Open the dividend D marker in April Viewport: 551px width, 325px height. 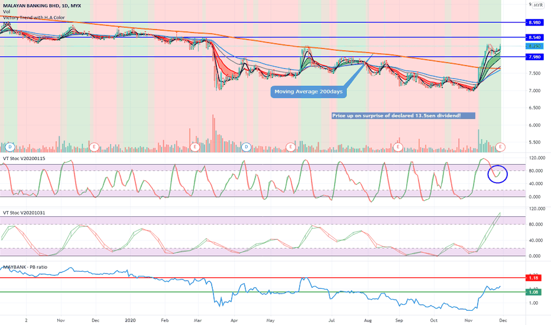point(247,147)
